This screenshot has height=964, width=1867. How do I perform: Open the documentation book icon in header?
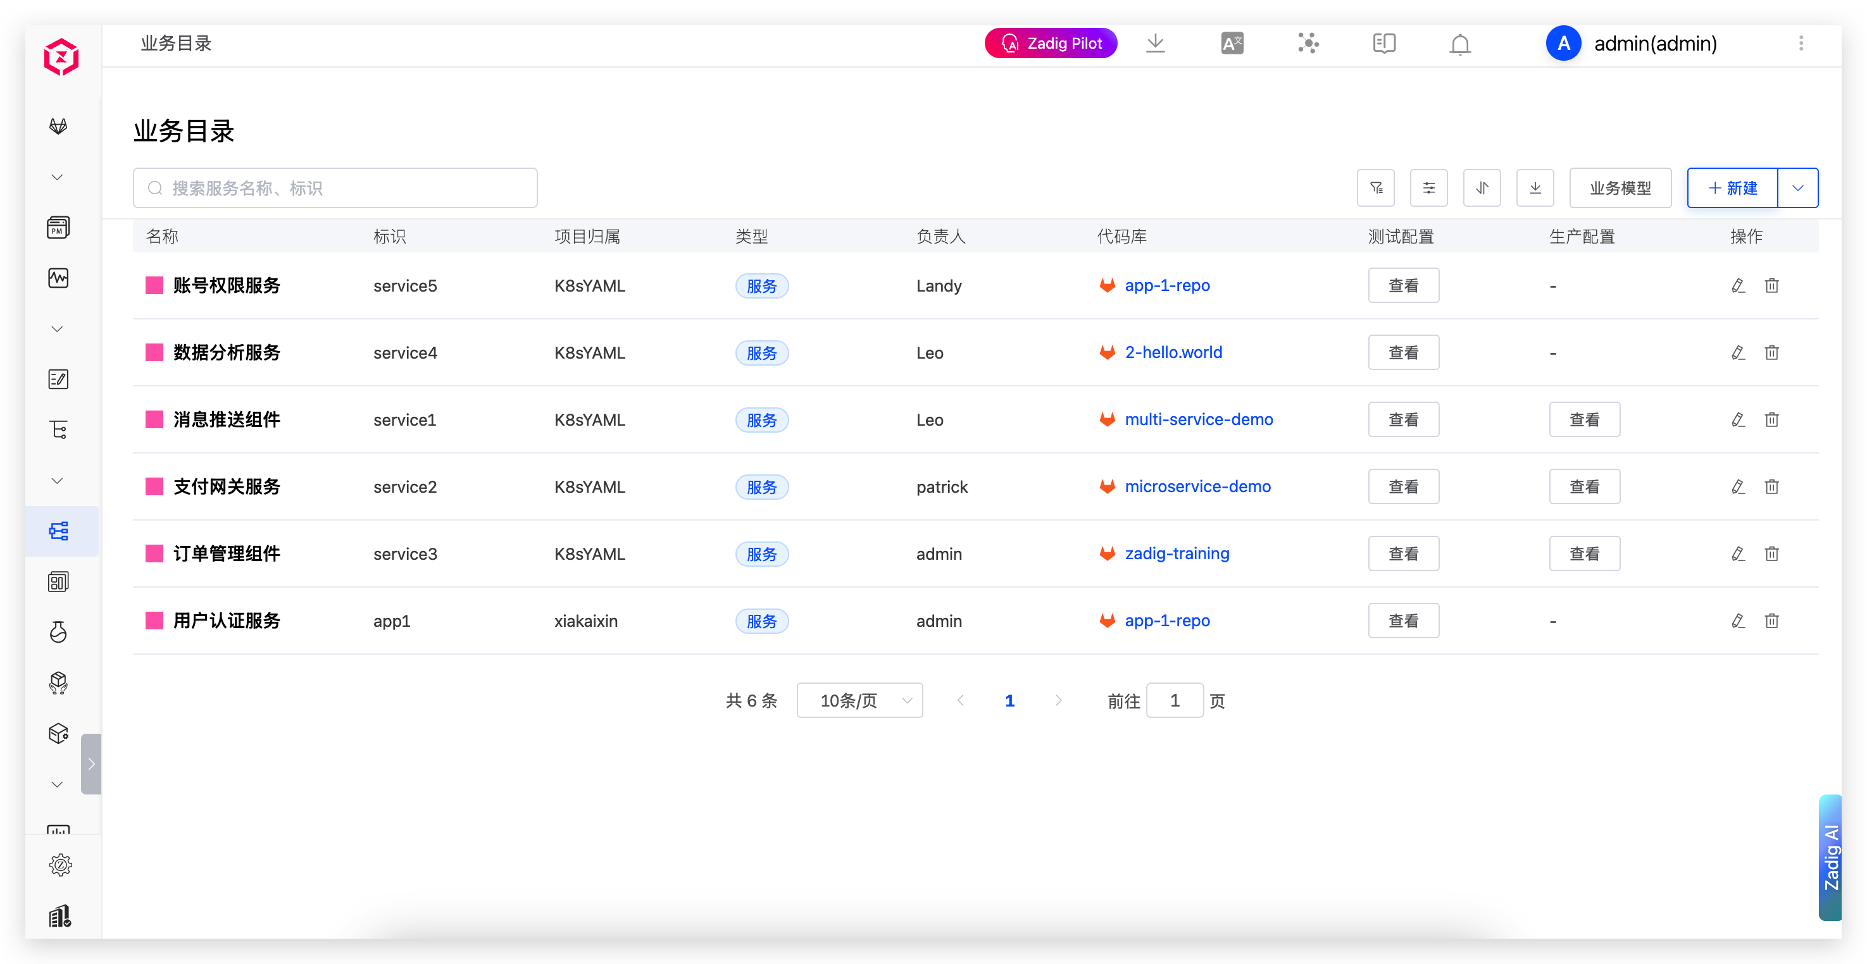click(x=1383, y=44)
